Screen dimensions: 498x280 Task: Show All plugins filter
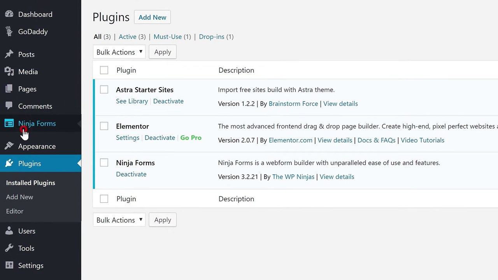[x=98, y=37]
